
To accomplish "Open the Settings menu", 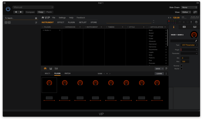I will pyautogui.click(x=62, y=18).
